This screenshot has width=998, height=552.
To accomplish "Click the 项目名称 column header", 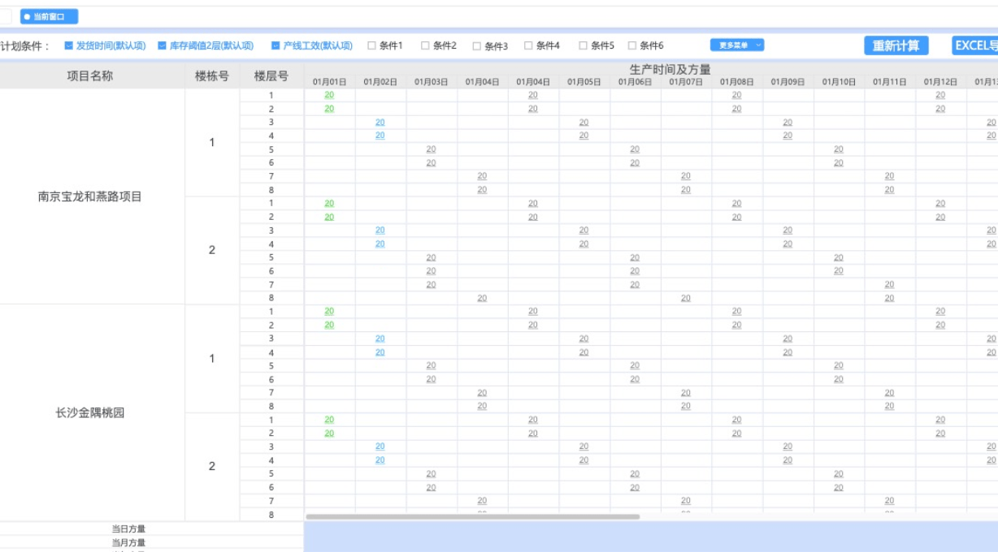I will pyautogui.click(x=90, y=76).
